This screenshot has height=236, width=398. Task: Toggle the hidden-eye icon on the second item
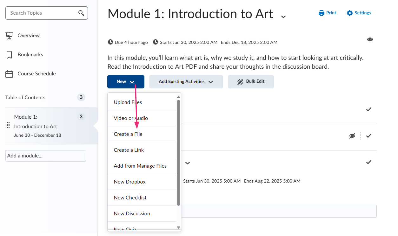pyautogui.click(x=352, y=136)
